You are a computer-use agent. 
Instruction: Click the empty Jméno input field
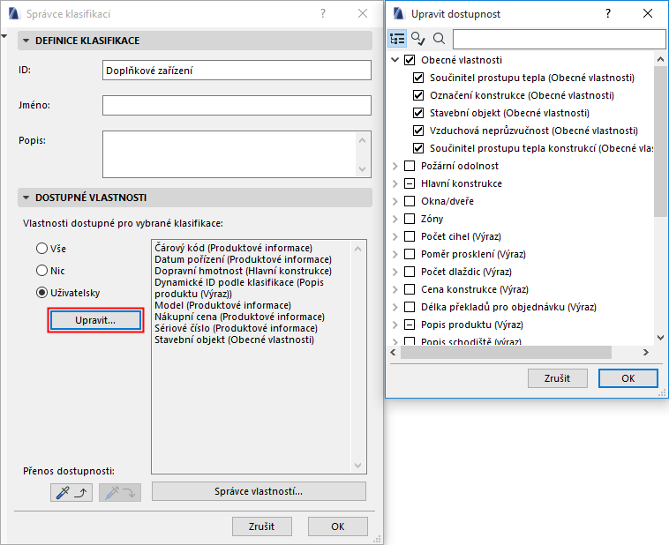(x=237, y=105)
